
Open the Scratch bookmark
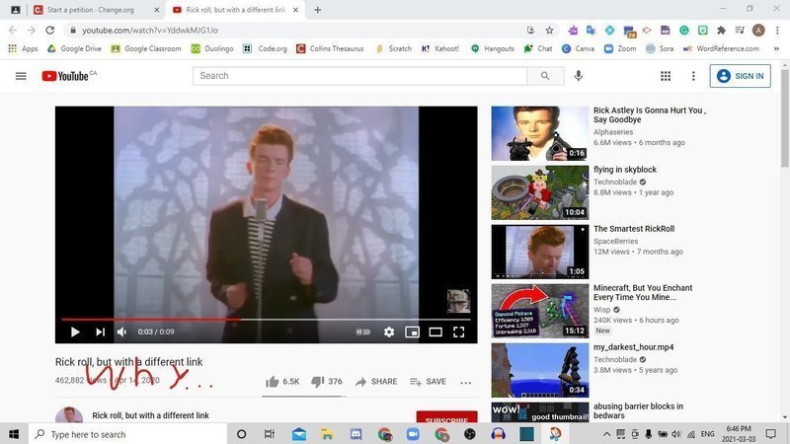pos(393,48)
